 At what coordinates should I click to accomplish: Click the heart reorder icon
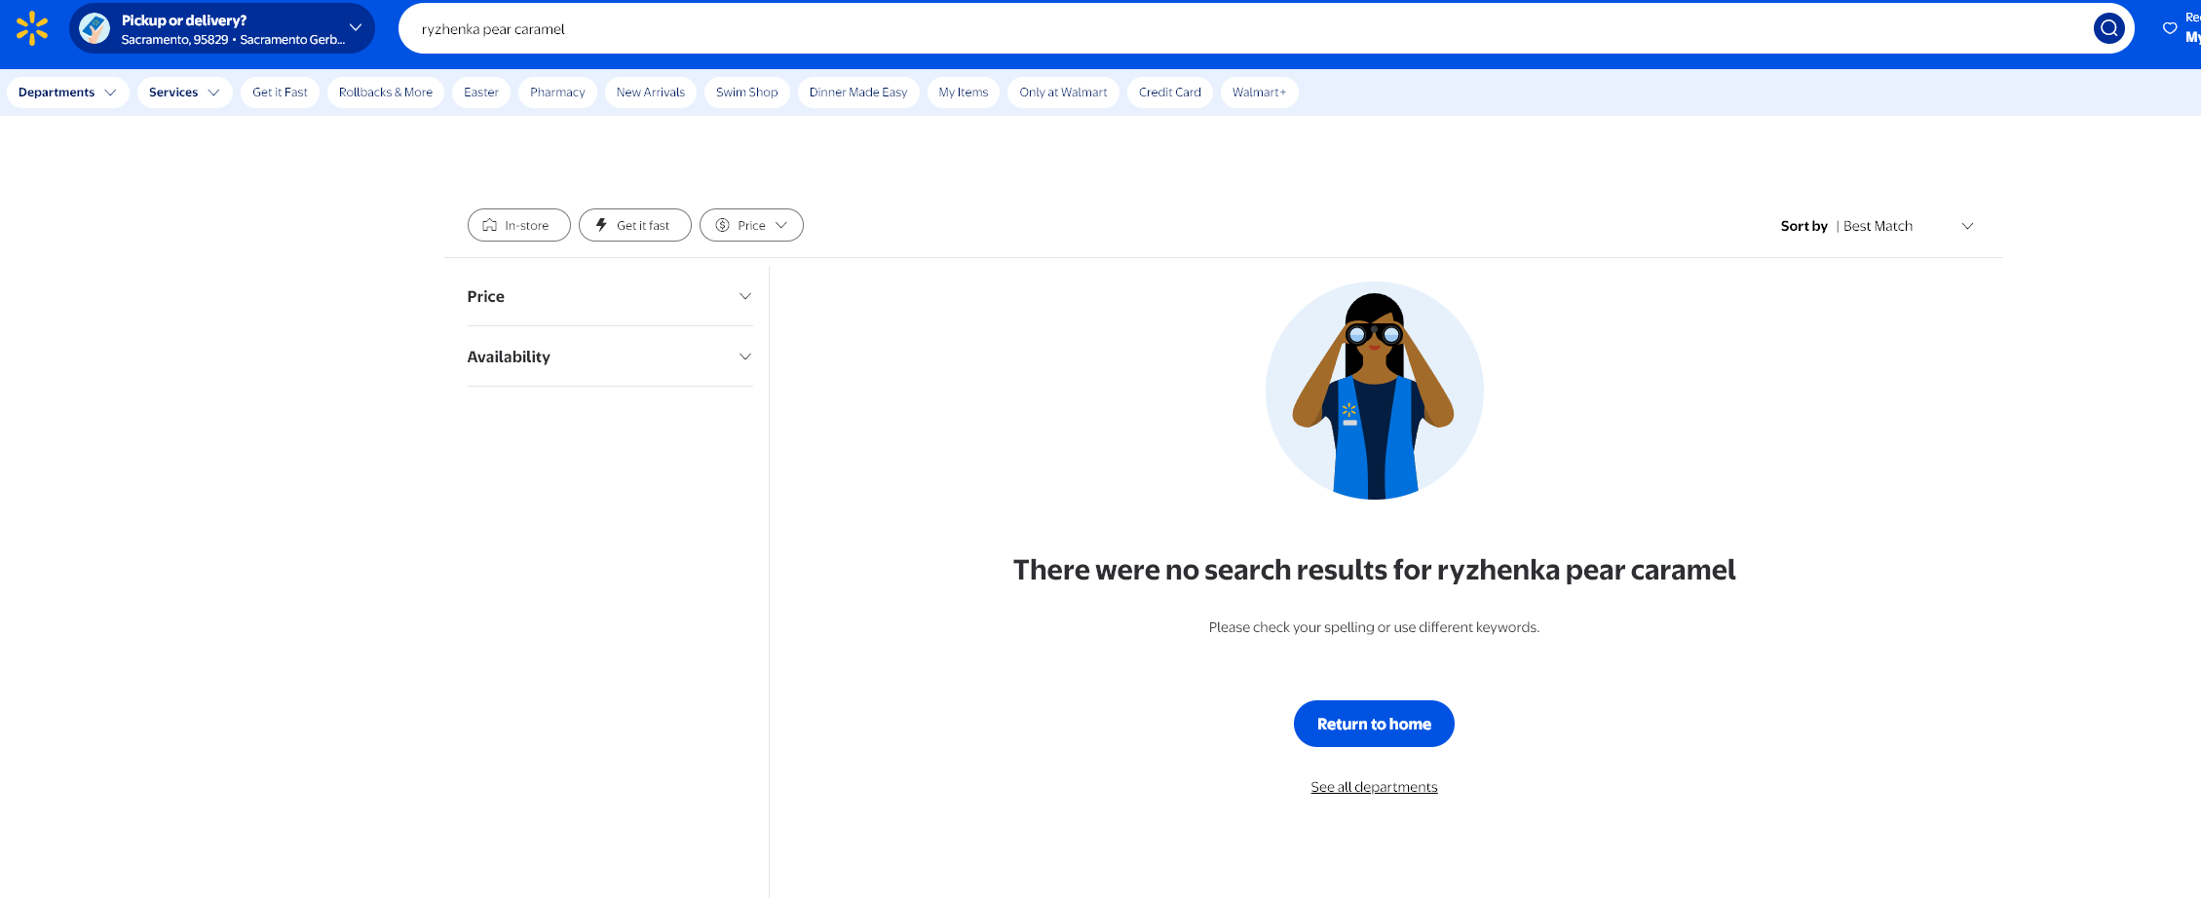2170,28
